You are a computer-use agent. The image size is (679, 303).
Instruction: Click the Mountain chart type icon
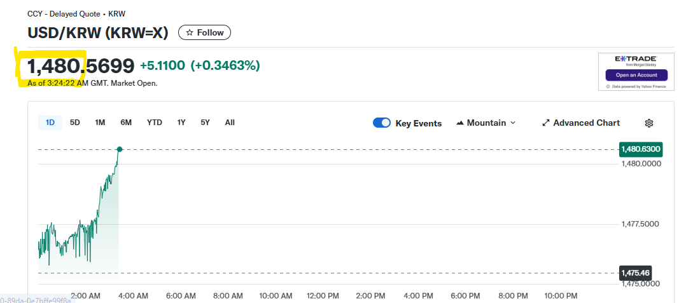click(460, 123)
